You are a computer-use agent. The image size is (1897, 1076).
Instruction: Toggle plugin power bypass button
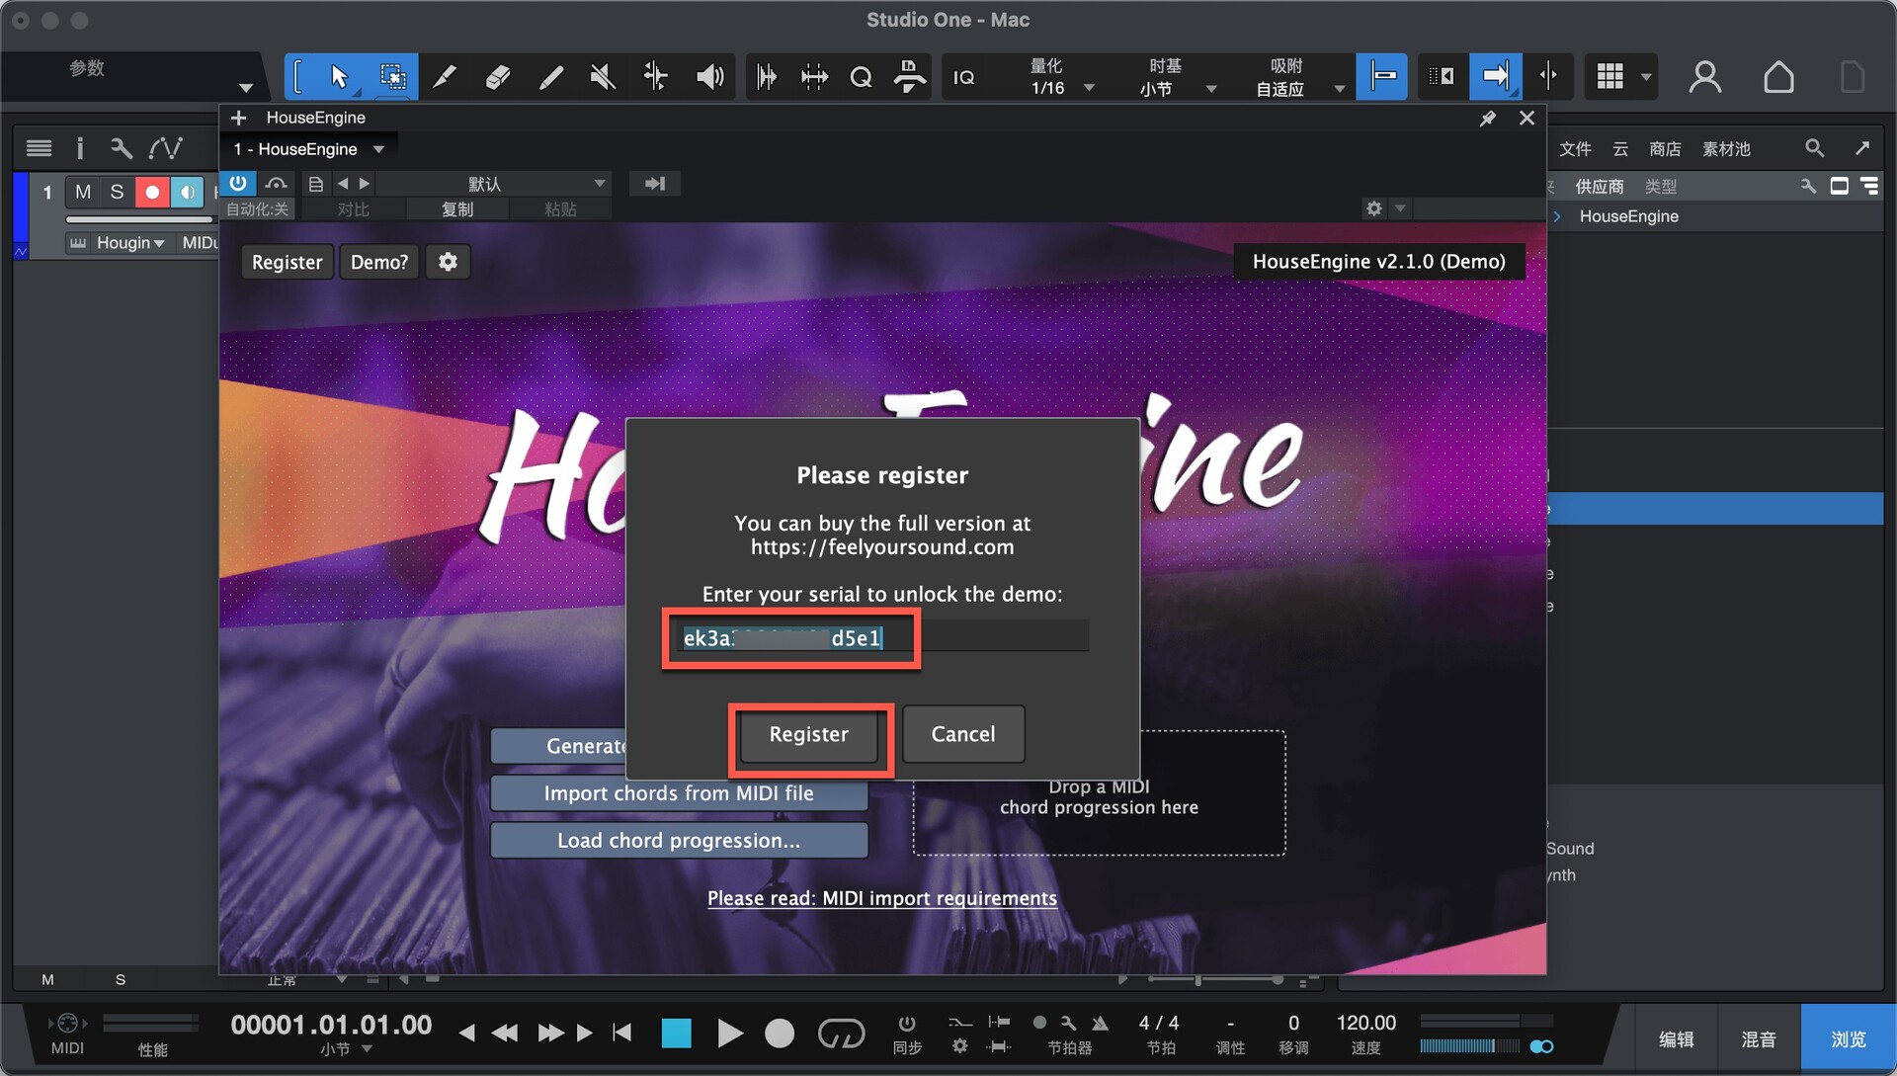[238, 184]
